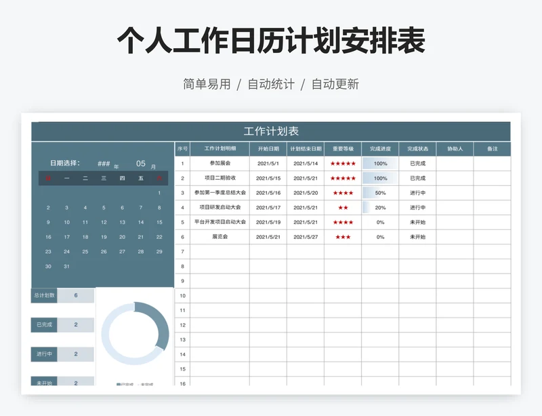
Task: Click the three-star rating for 展览会
Action: tap(343, 237)
